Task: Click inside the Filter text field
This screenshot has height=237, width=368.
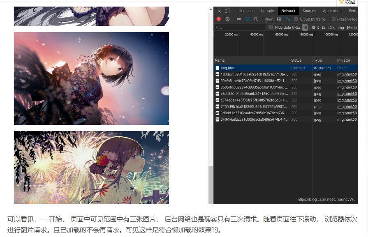Action: click(x=240, y=28)
